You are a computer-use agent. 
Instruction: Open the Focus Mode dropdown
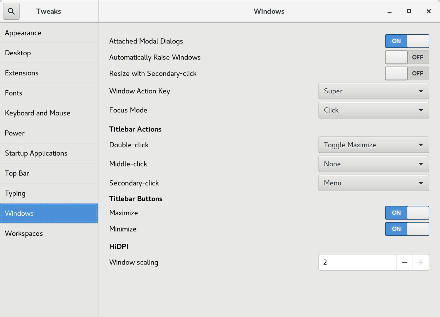[374, 110]
